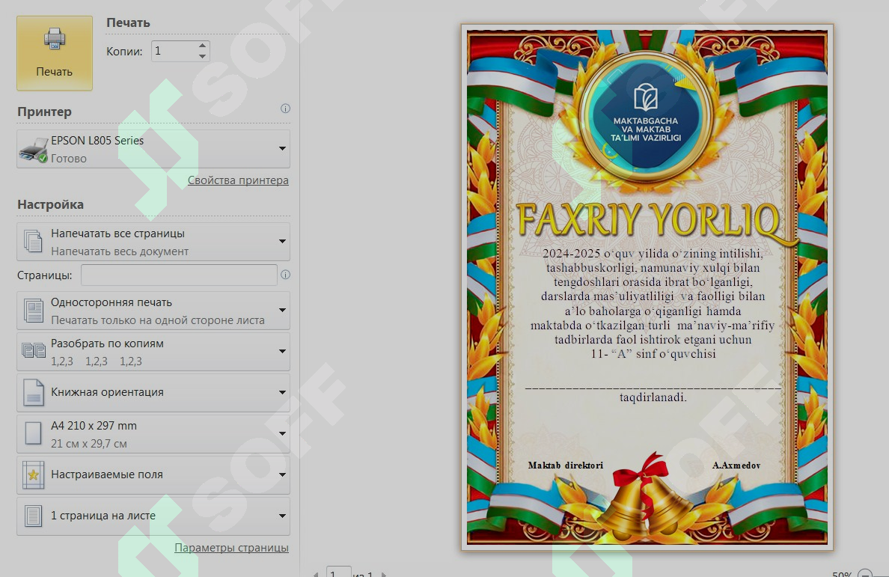Increase copies with the up stepper arrow

coord(201,46)
